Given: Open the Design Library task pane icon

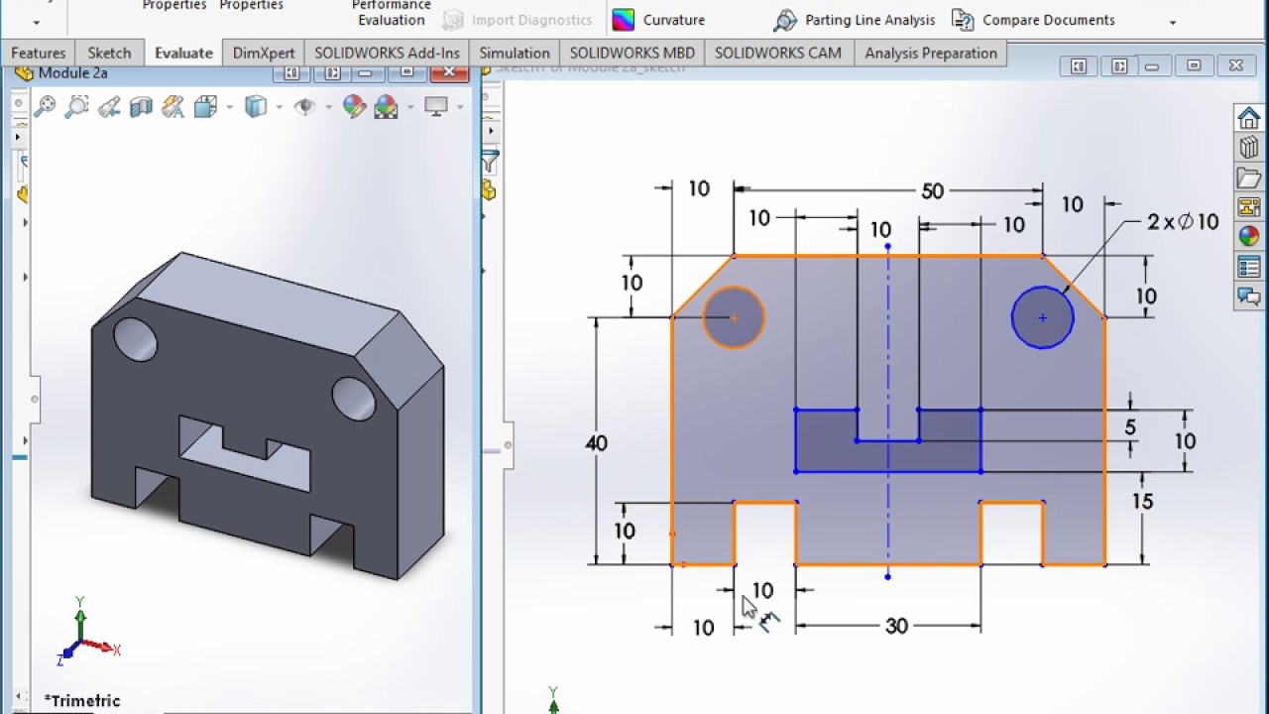Looking at the screenshot, I should (1248, 148).
